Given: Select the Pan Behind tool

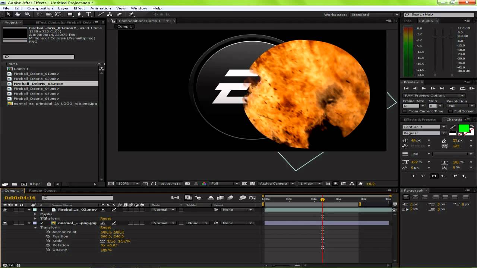Looking at the screenshot, I should 58,14.
